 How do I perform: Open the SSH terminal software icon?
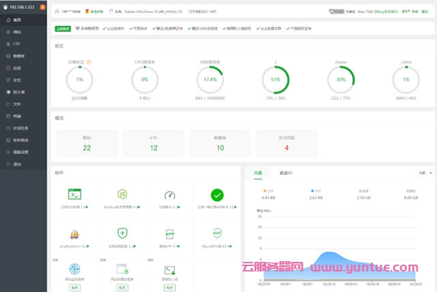tap(74, 195)
